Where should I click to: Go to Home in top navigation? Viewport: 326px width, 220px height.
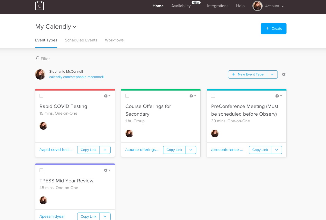(x=158, y=6)
